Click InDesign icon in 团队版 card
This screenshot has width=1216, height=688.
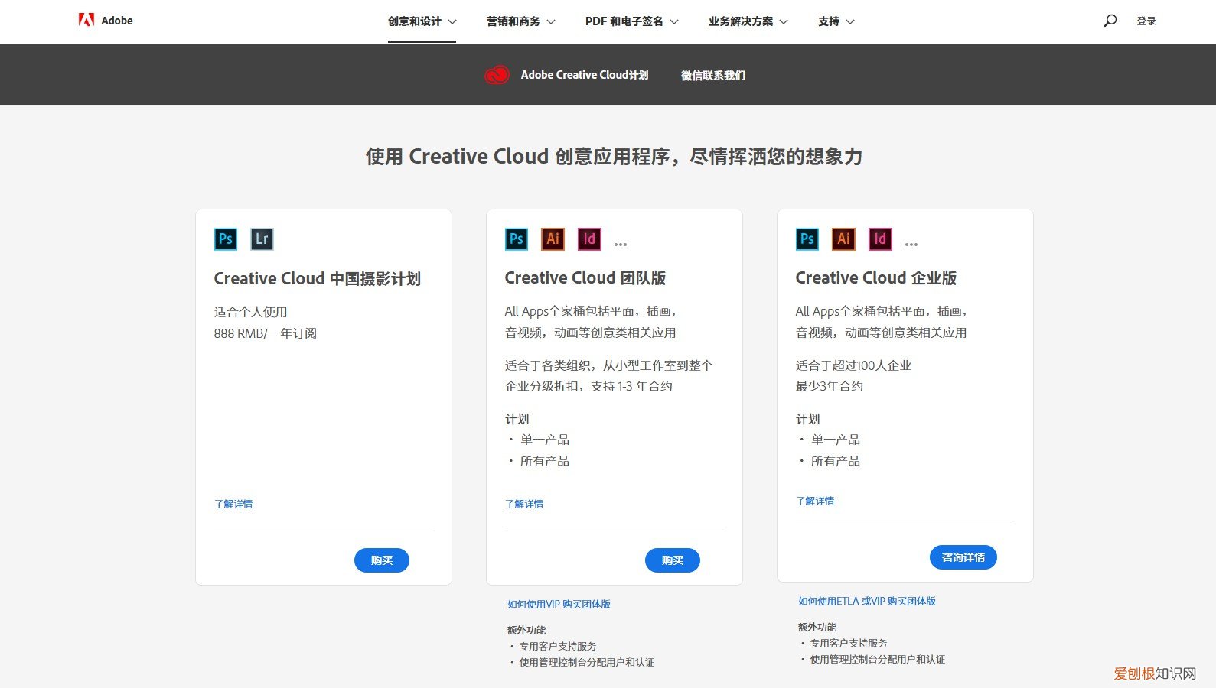(x=589, y=239)
